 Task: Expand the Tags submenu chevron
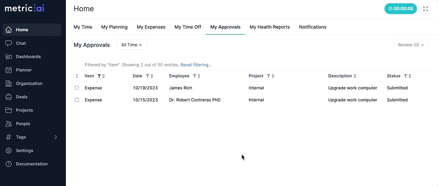click(55, 137)
